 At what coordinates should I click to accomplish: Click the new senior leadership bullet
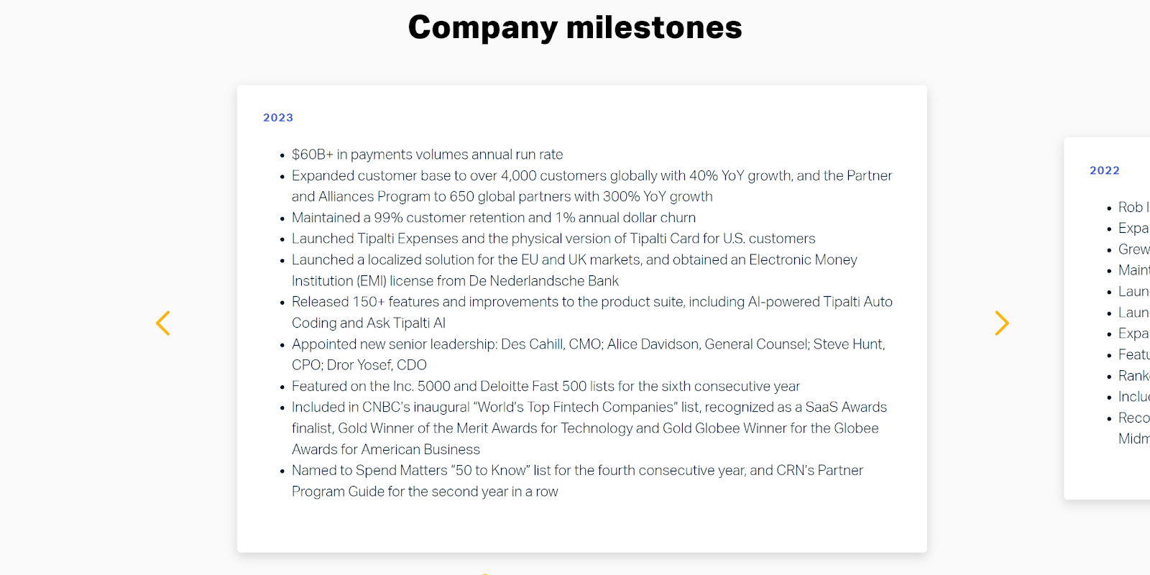coord(588,354)
